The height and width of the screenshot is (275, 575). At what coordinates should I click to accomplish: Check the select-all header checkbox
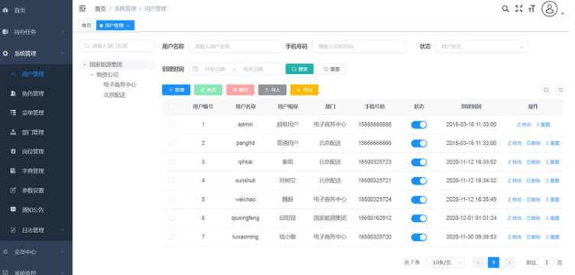pos(171,106)
